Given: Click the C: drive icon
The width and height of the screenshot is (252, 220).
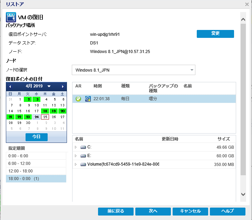Looking at the screenshot, I should click(x=83, y=147).
